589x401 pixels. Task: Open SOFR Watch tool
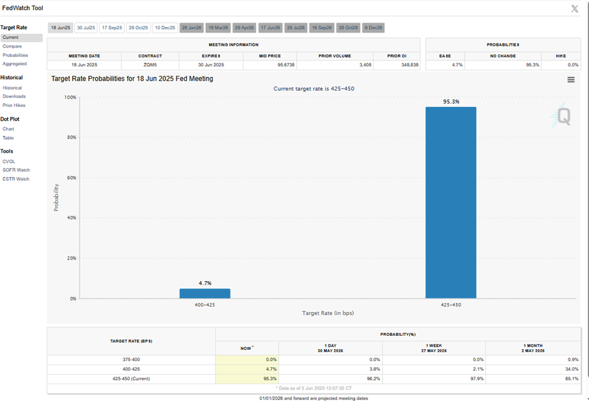click(16, 170)
